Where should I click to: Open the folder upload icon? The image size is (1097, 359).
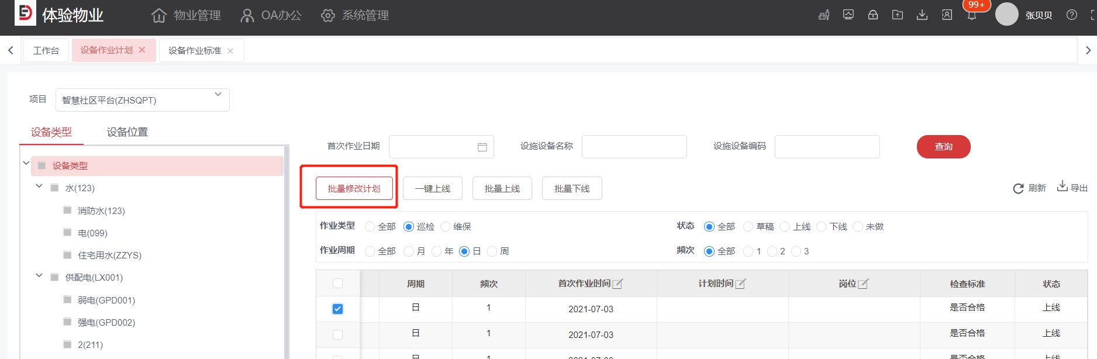tap(898, 15)
